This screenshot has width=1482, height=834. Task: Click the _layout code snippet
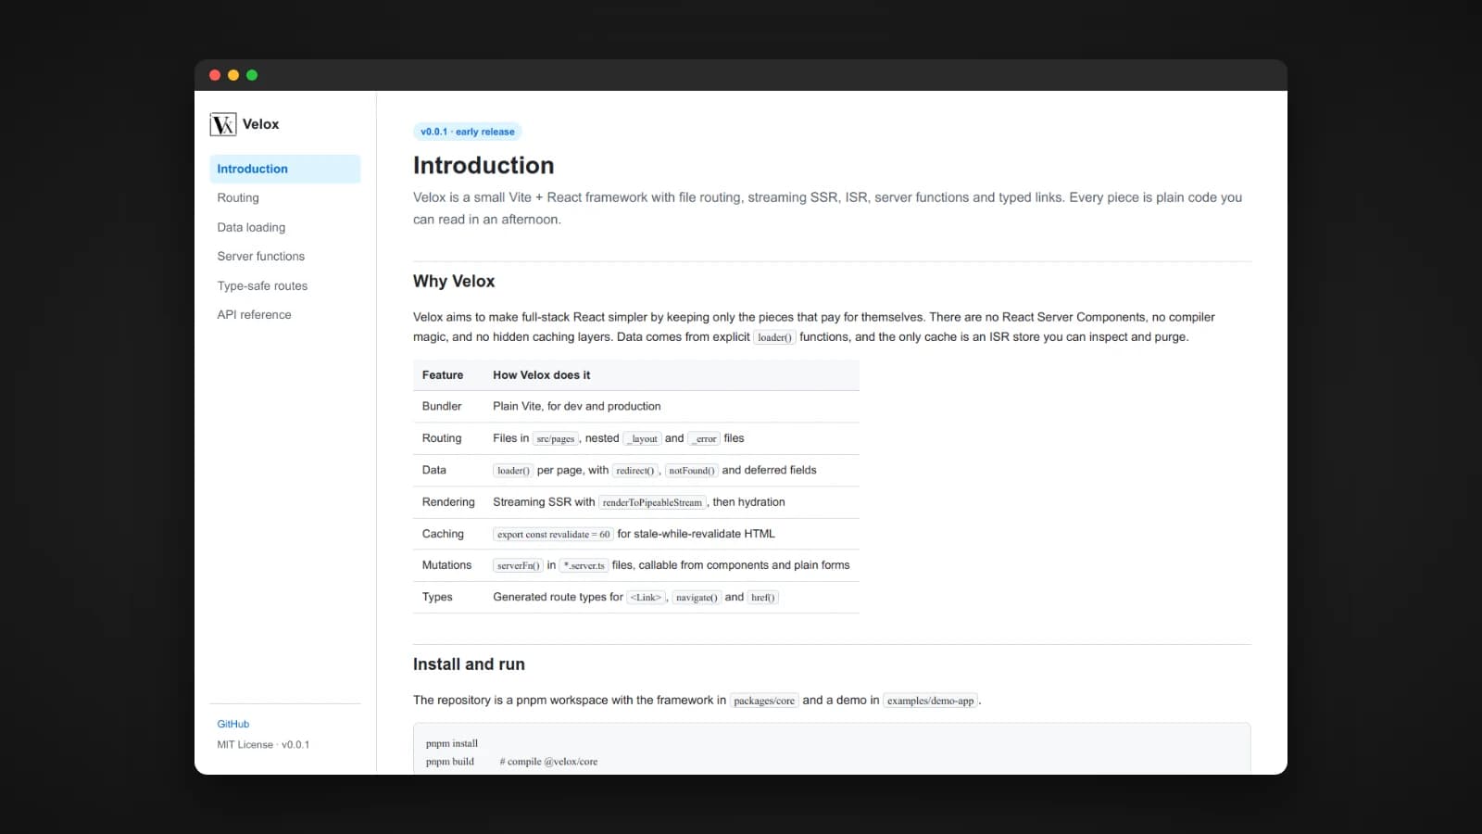[642, 439]
